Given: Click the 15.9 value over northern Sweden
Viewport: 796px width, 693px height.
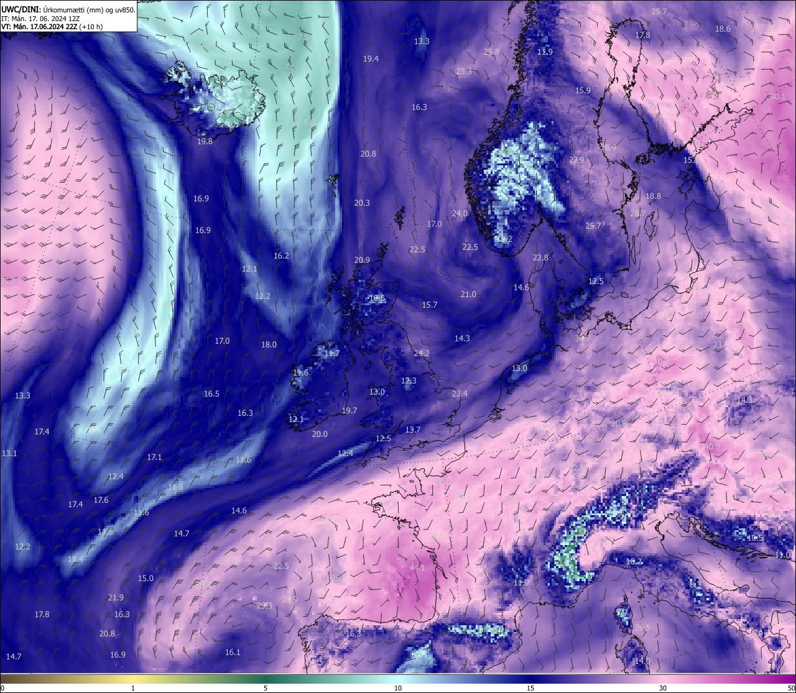Looking at the screenshot, I should [x=583, y=90].
